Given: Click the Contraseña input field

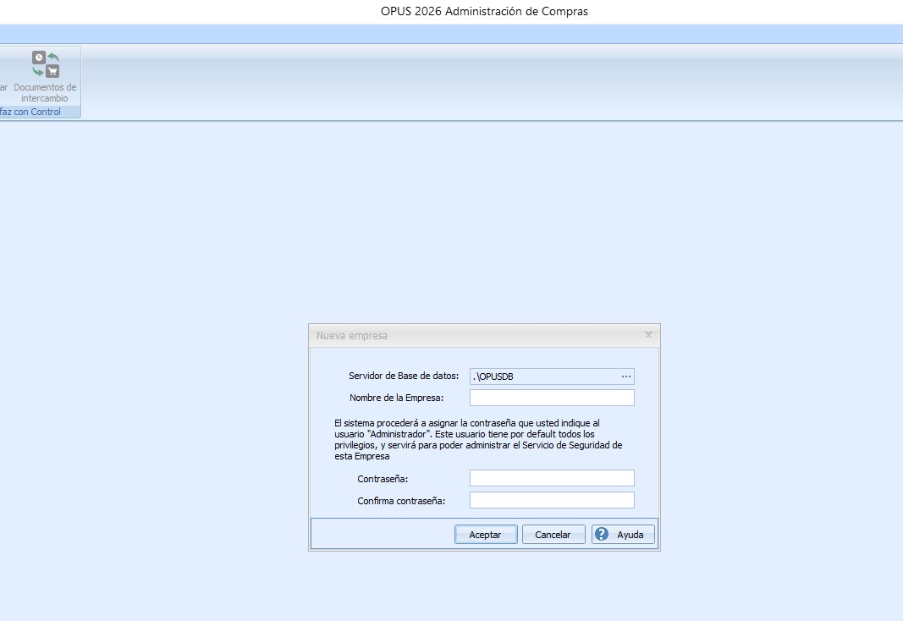Looking at the screenshot, I should tap(552, 478).
